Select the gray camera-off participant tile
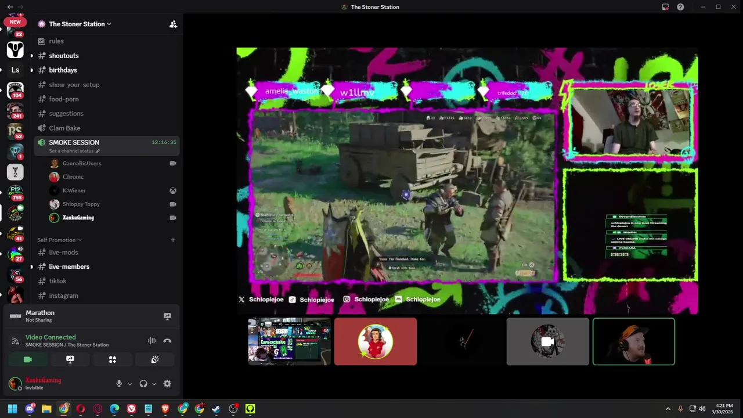 (547, 342)
